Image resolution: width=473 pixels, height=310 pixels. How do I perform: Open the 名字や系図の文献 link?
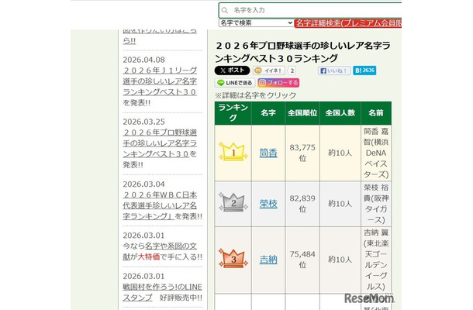pos(160,251)
